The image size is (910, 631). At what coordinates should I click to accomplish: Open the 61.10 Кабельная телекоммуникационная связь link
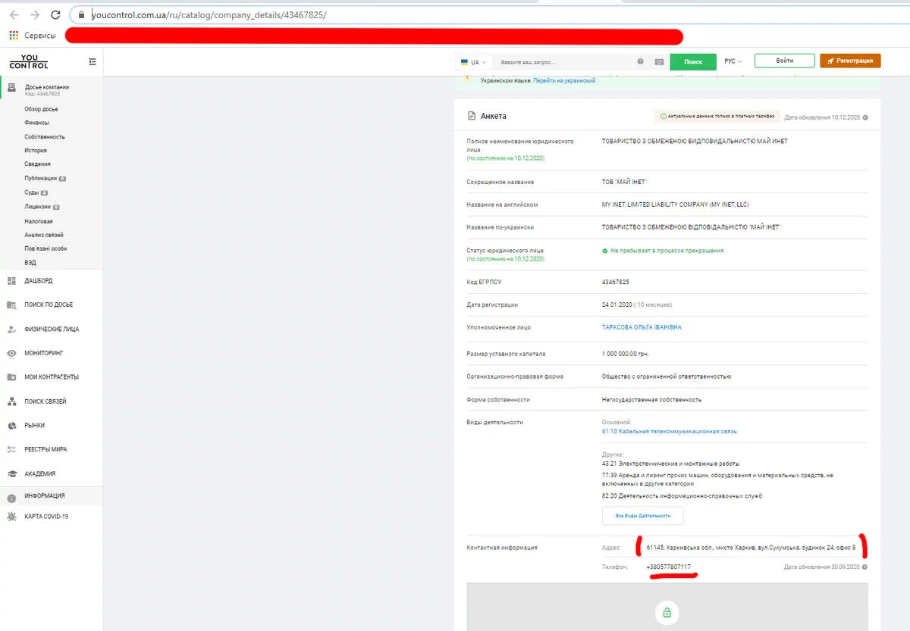click(x=669, y=431)
